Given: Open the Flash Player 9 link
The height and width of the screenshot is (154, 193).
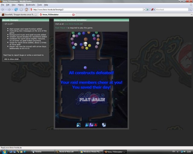Looking at the screenshot, I should pyautogui.click(x=61, y=28).
